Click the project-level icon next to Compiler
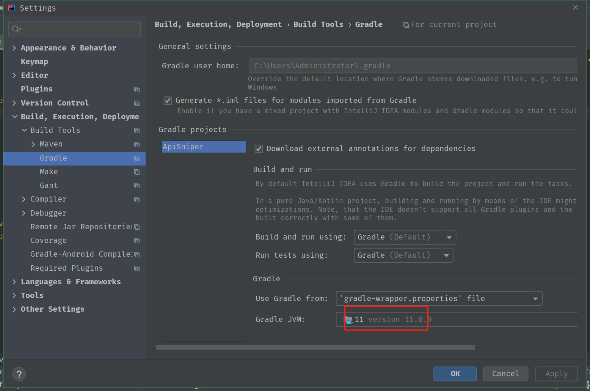Screen dimensions: 590x391 click(137, 200)
